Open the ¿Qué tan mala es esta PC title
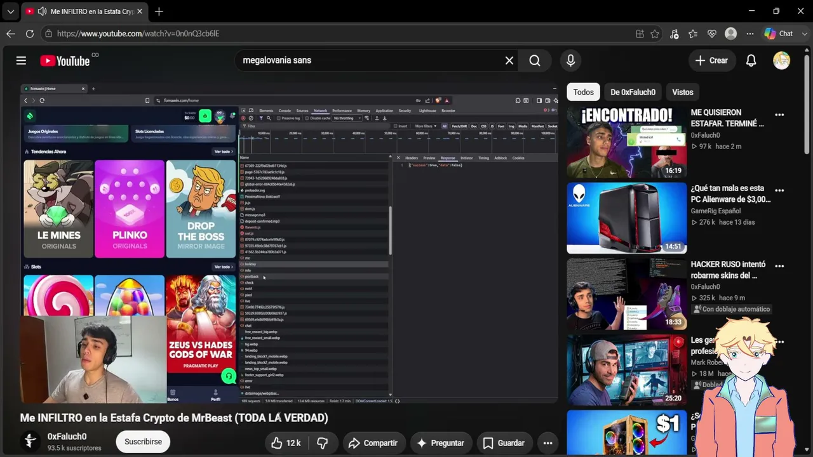 point(730,194)
